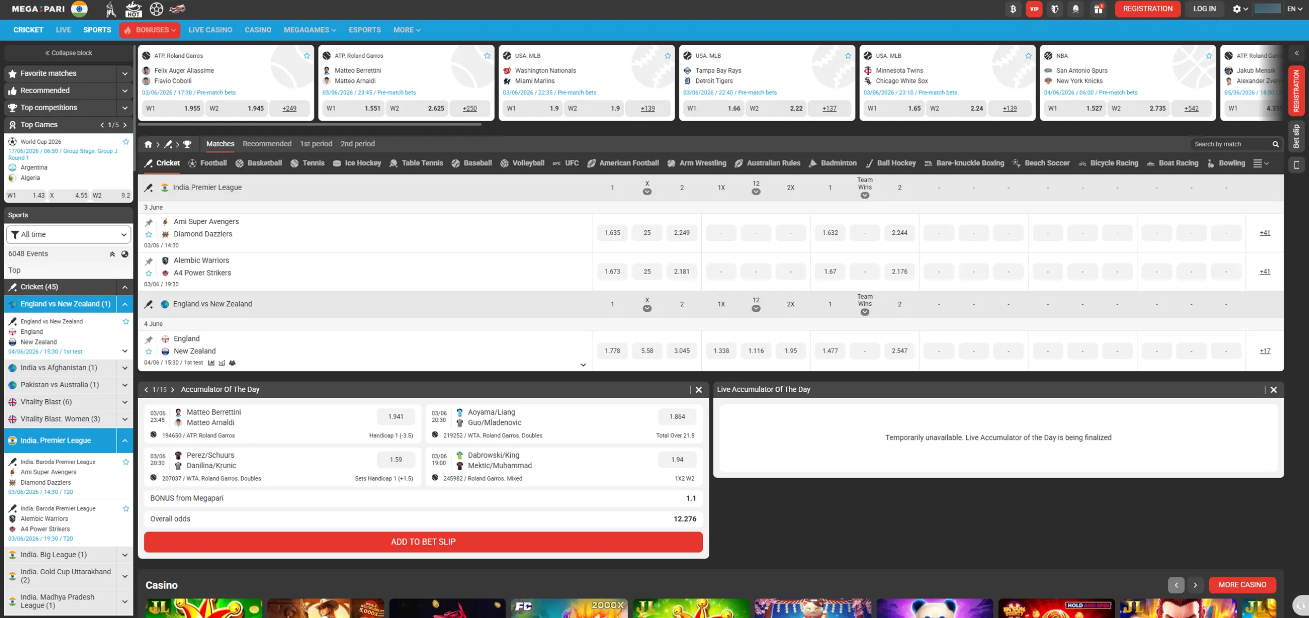Image resolution: width=1309 pixels, height=618 pixels.
Task: Go to next Accumulator Of The Day
Action: (x=173, y=390)
